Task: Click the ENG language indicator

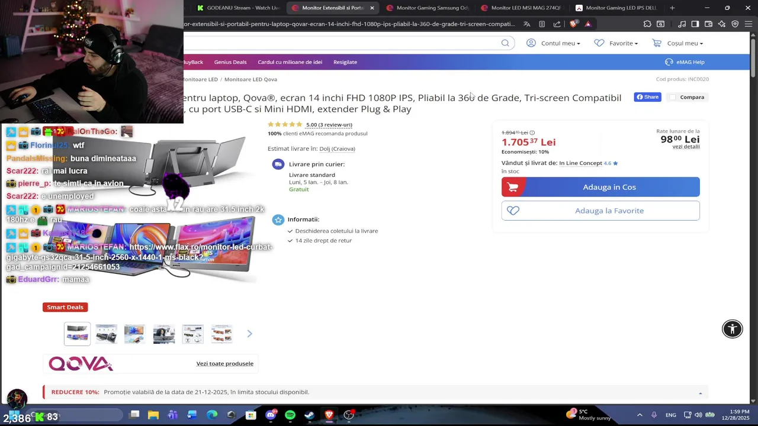Action: click(x=671, y=415)
